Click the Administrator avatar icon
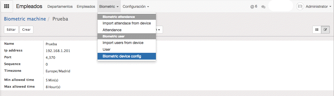 pos(300,7)
